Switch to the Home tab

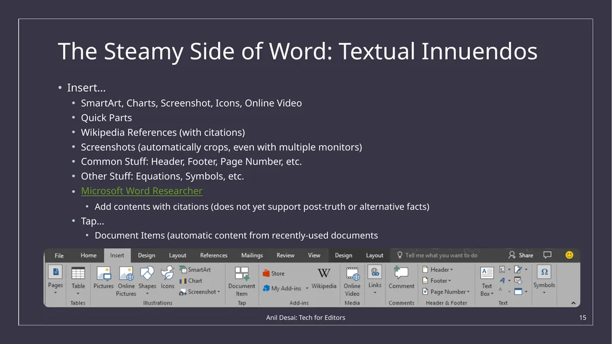tap(88, 255)
